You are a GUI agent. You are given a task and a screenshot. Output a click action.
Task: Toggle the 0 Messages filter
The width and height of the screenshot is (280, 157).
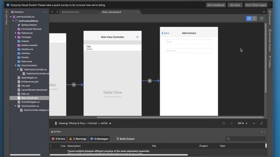click(99, 139)
